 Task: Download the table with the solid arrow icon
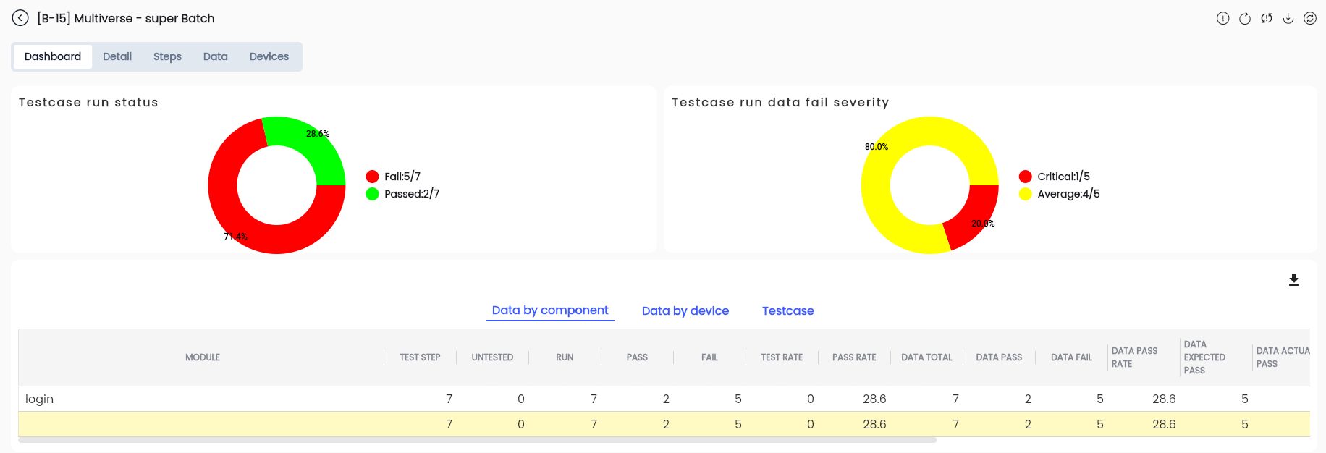point(1294,280)
